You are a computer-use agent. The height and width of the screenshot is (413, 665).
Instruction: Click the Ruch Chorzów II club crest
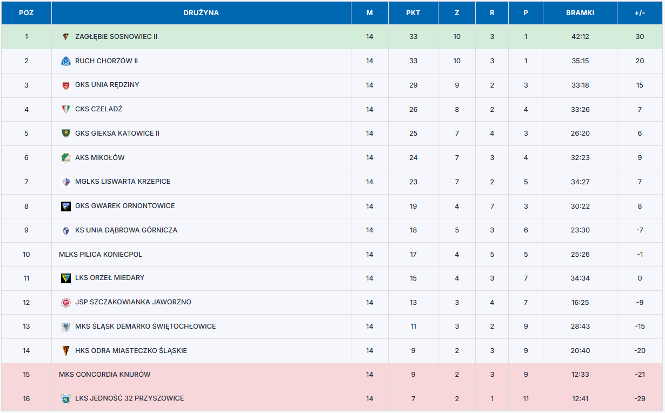66,61
